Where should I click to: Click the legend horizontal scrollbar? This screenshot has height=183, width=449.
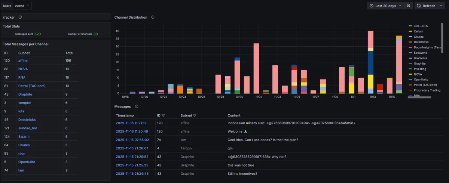tap(419, 97)
